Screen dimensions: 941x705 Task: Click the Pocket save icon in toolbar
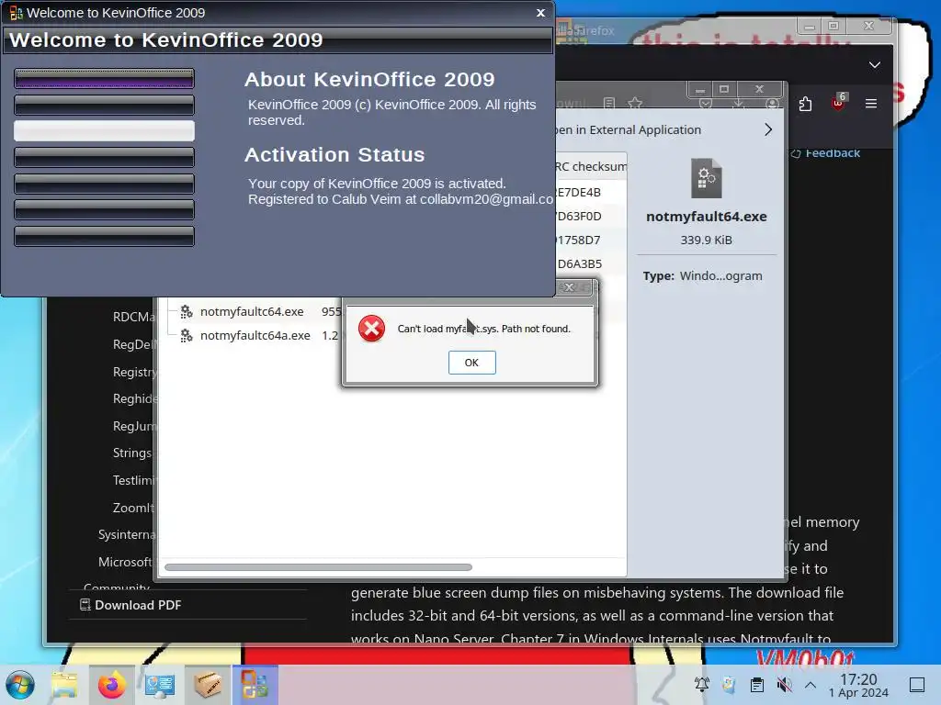(706, 103)
